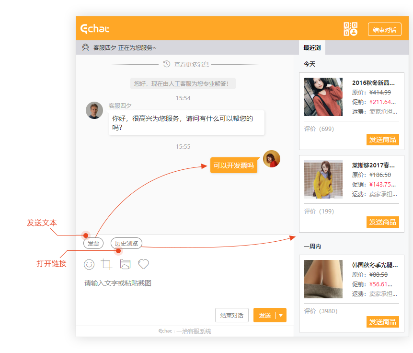This screenshot has width=413, height=353.
Task: Click the screenshot crop tool icon
Action: [x=107, y=264]
